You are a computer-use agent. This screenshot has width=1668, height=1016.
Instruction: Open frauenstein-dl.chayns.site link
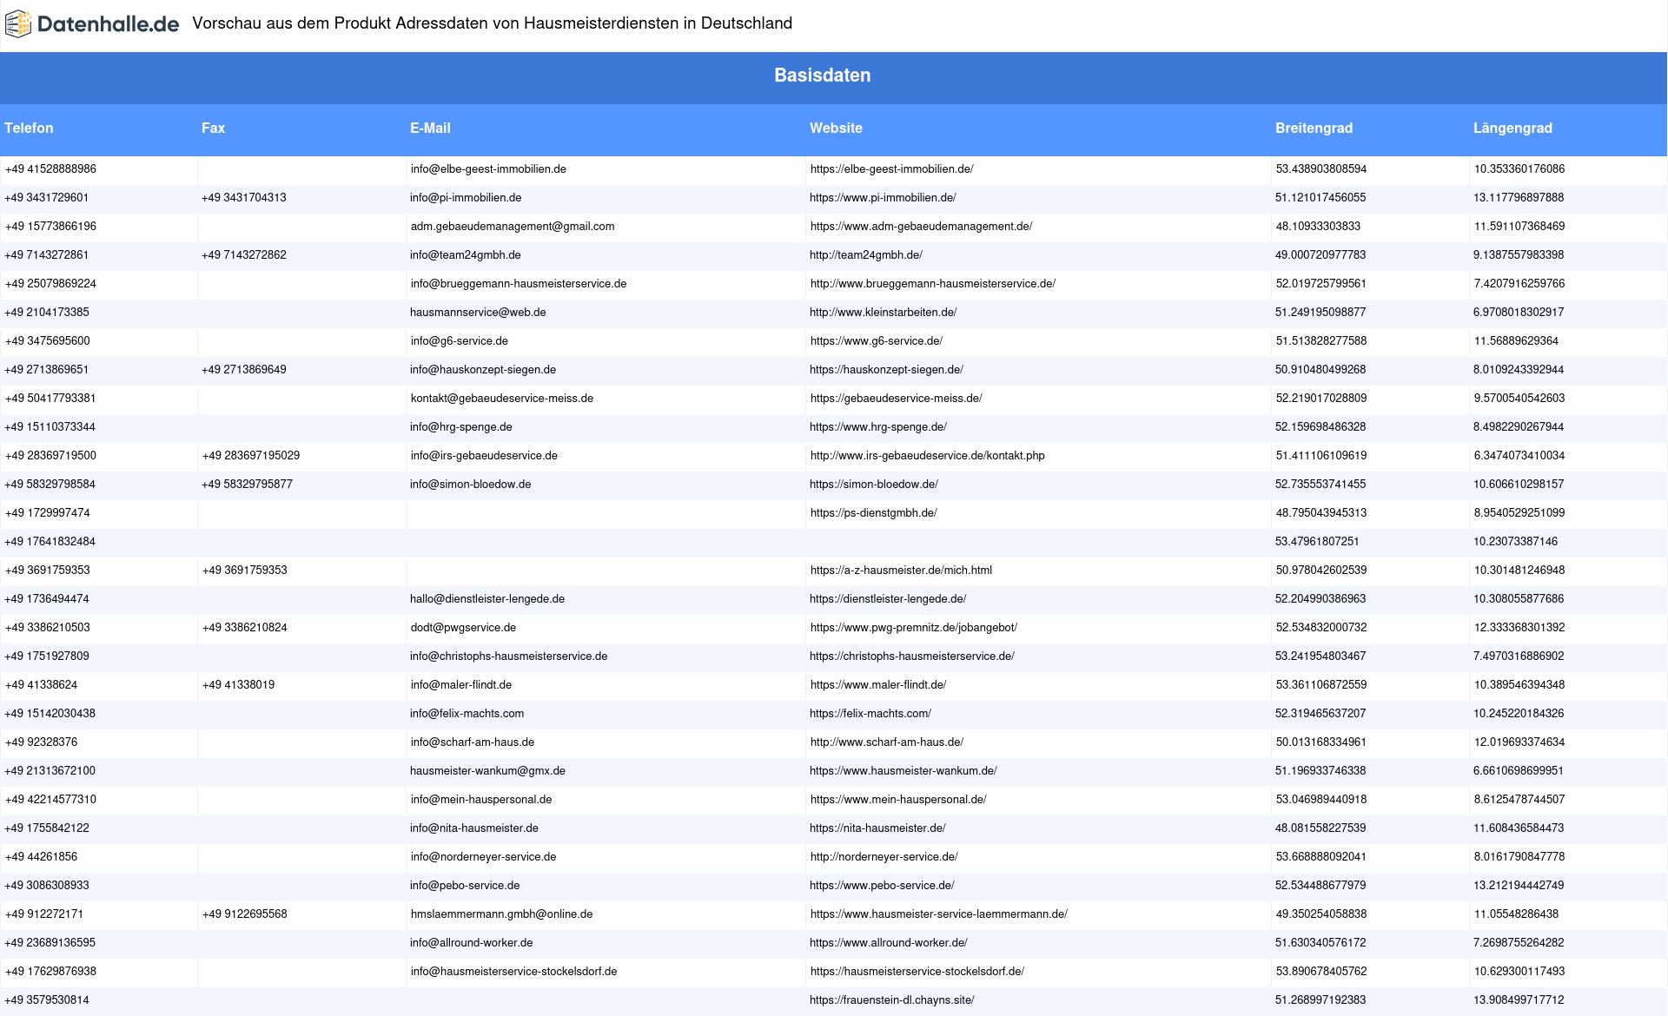coord(892,1000)
